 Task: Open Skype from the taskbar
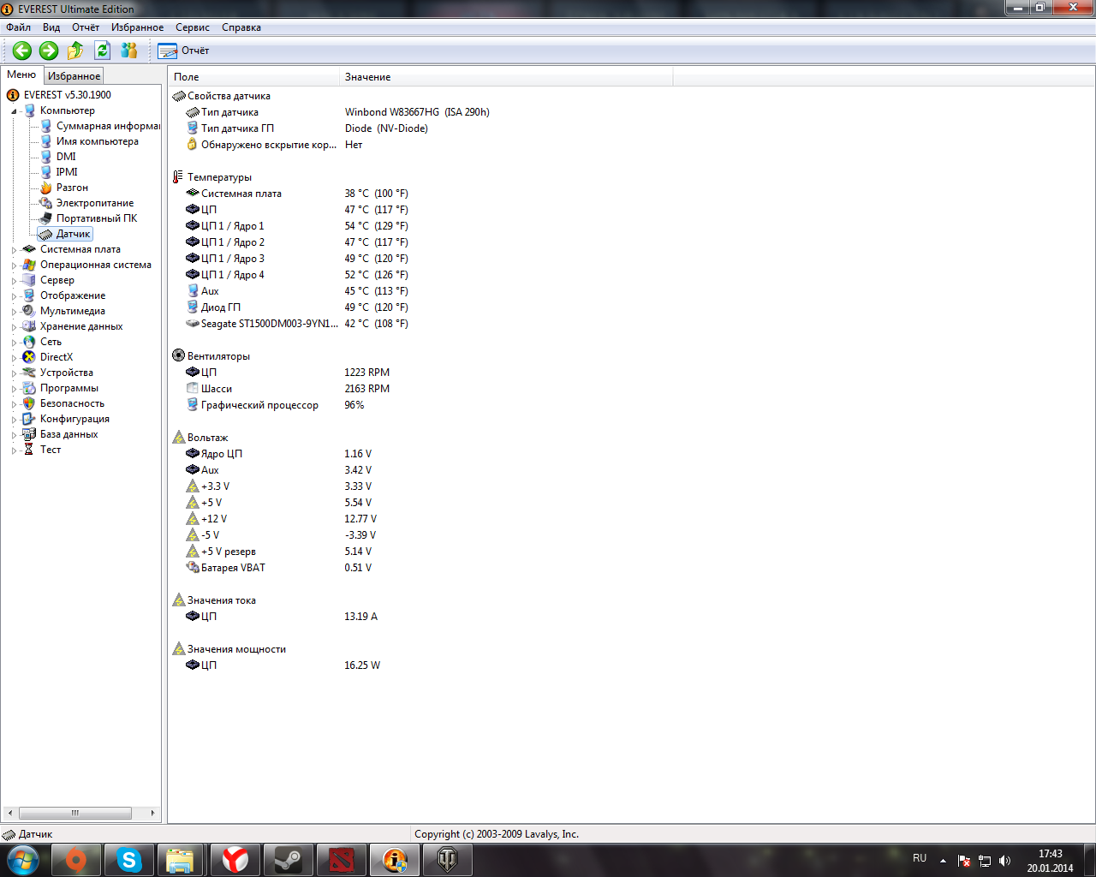(x=129, y=860)
